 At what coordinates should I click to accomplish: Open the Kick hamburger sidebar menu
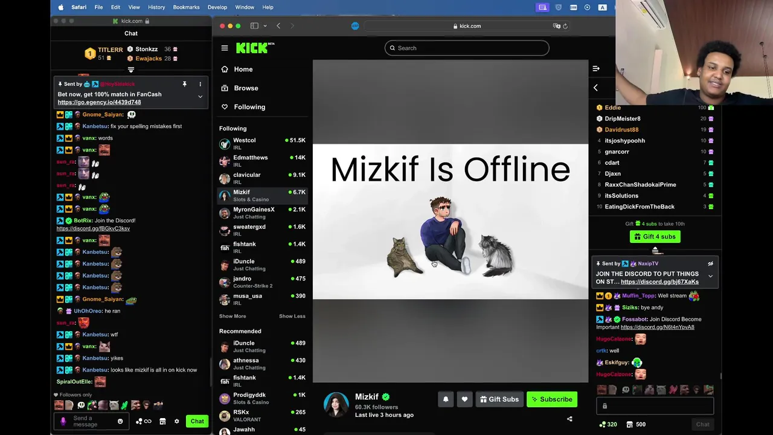225,48
